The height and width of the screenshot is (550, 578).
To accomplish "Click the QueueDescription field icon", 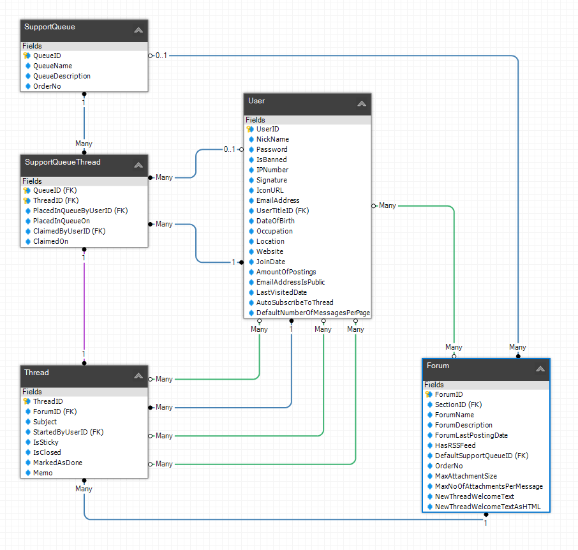I will tap(27, 76).
